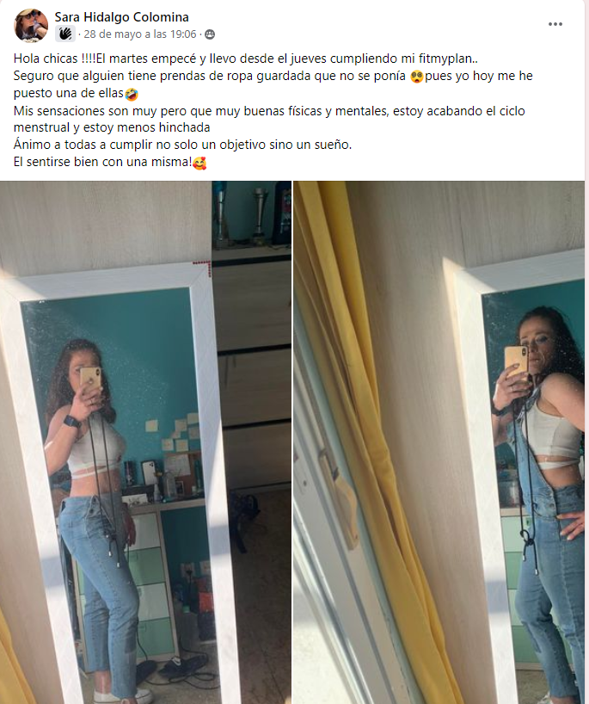Click the phone held in the left photo
589x704 pixels.
coord(90,379)
